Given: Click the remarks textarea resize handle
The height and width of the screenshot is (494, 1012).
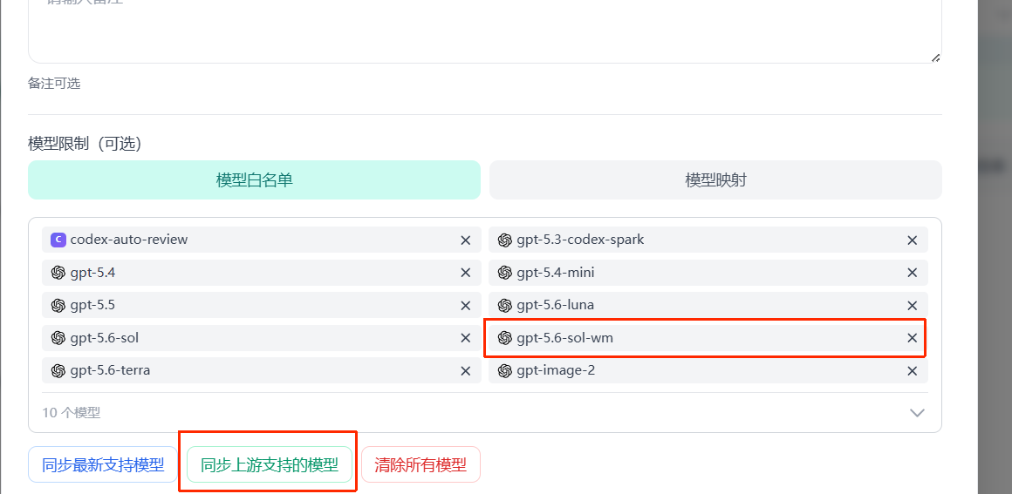Looking at the screenshot, I should point(935,58).
